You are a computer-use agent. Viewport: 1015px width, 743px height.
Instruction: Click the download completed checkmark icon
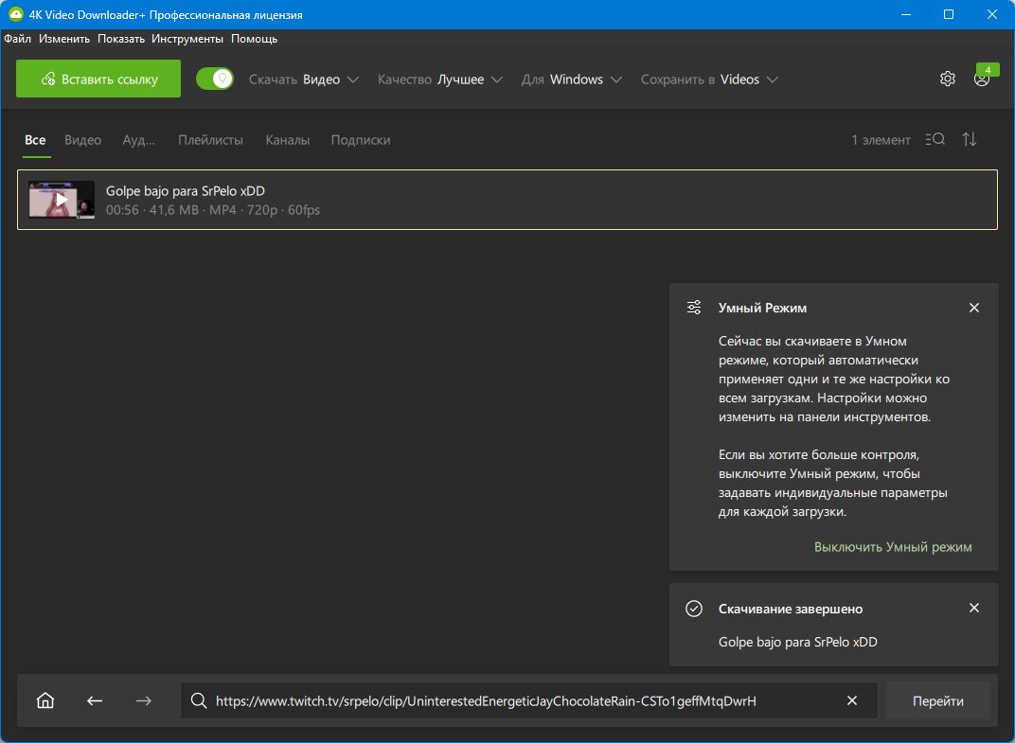(694, 609)
